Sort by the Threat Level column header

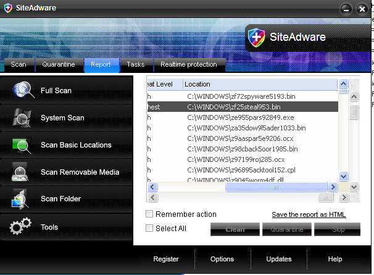(x=165, y=84)
